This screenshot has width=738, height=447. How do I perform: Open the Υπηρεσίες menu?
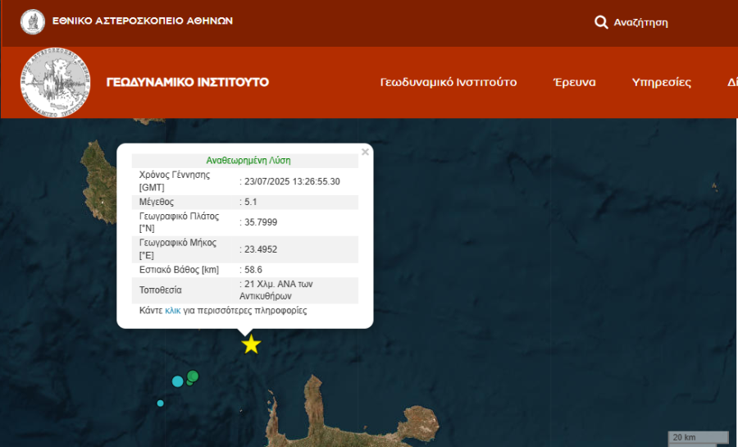(x=661, y=82)
